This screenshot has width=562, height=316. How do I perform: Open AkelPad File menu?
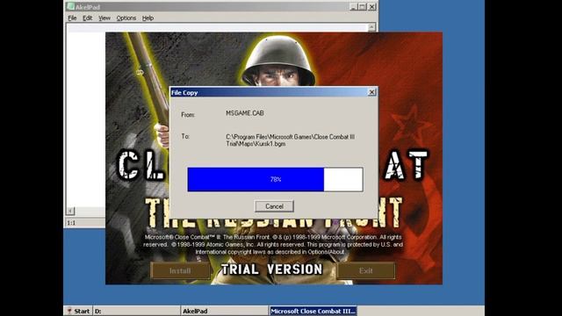tap(72, 18)
